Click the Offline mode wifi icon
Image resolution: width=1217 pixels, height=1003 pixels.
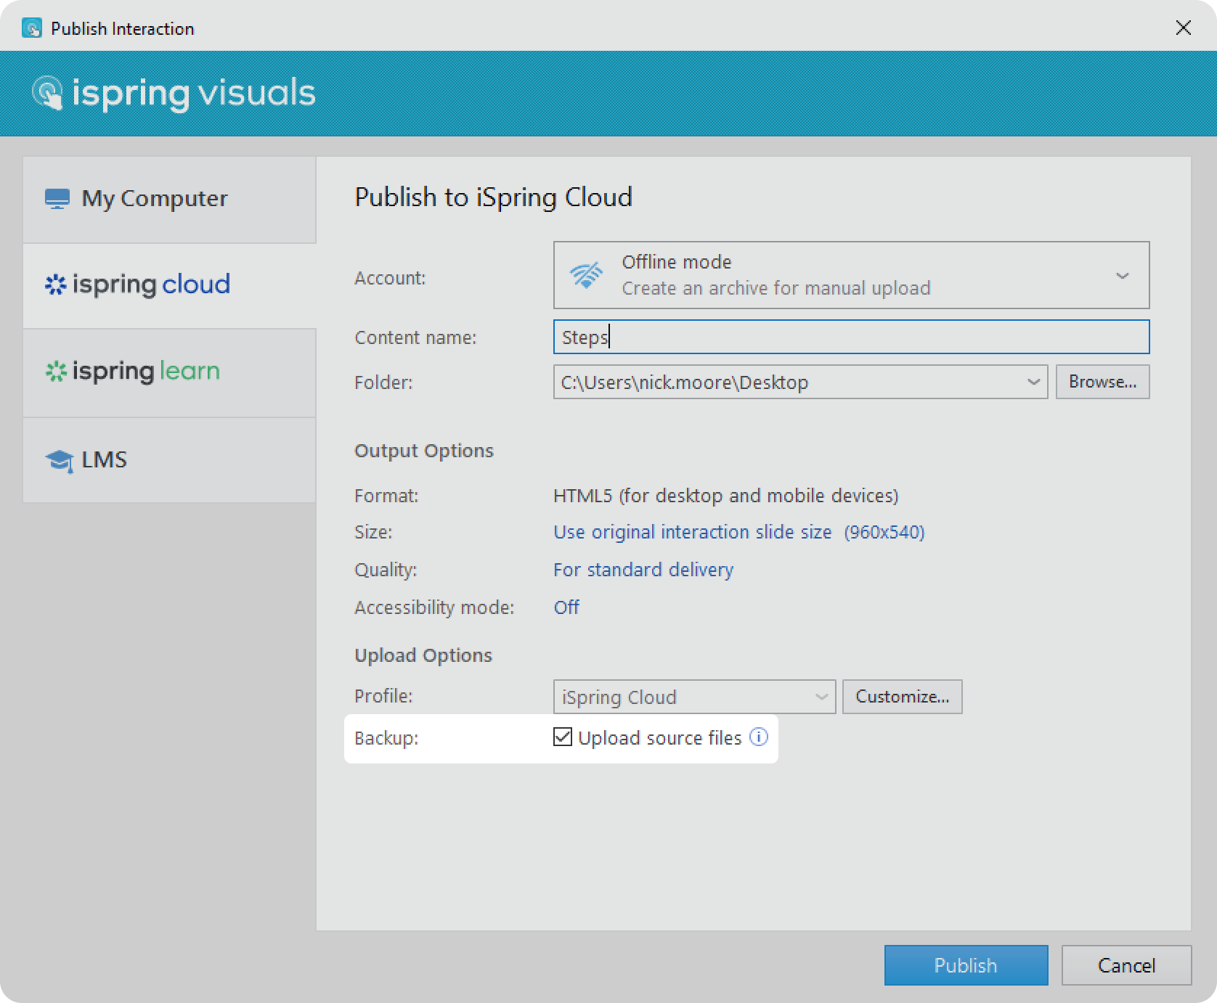(587, 276)
